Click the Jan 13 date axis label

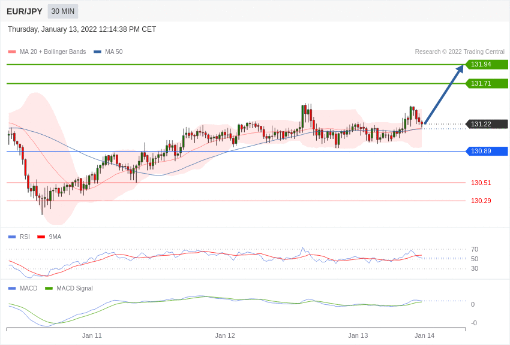(358, 335)
